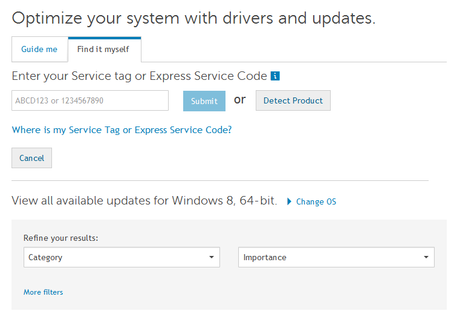Click the "or" text beside Submit
Image resolution: width=451 pixels, height=311 pixels.
point(240,100)
